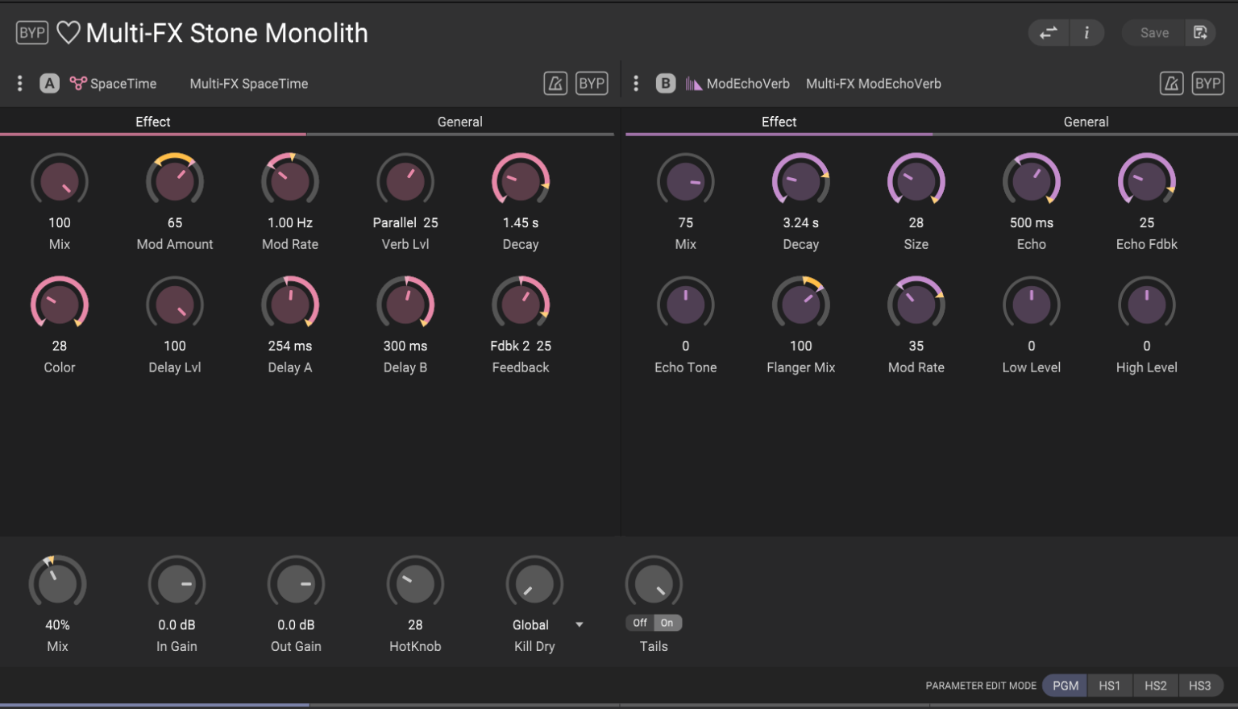
Task: Click the ModEchoVerb Decay 3.24 s value
Action: point(801,222)
